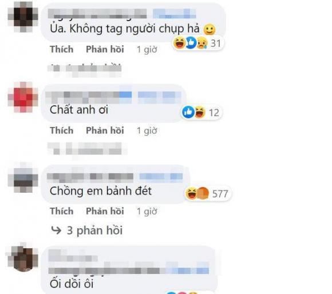
Task: Like the 'Chất anh ơi' comment
Action: (x=62, y=130)
